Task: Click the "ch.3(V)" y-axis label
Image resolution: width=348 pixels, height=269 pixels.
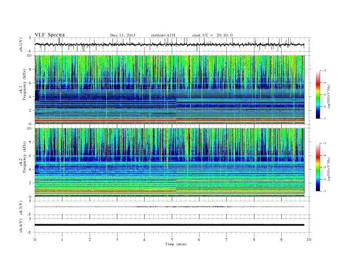Action: coord(21,208)
